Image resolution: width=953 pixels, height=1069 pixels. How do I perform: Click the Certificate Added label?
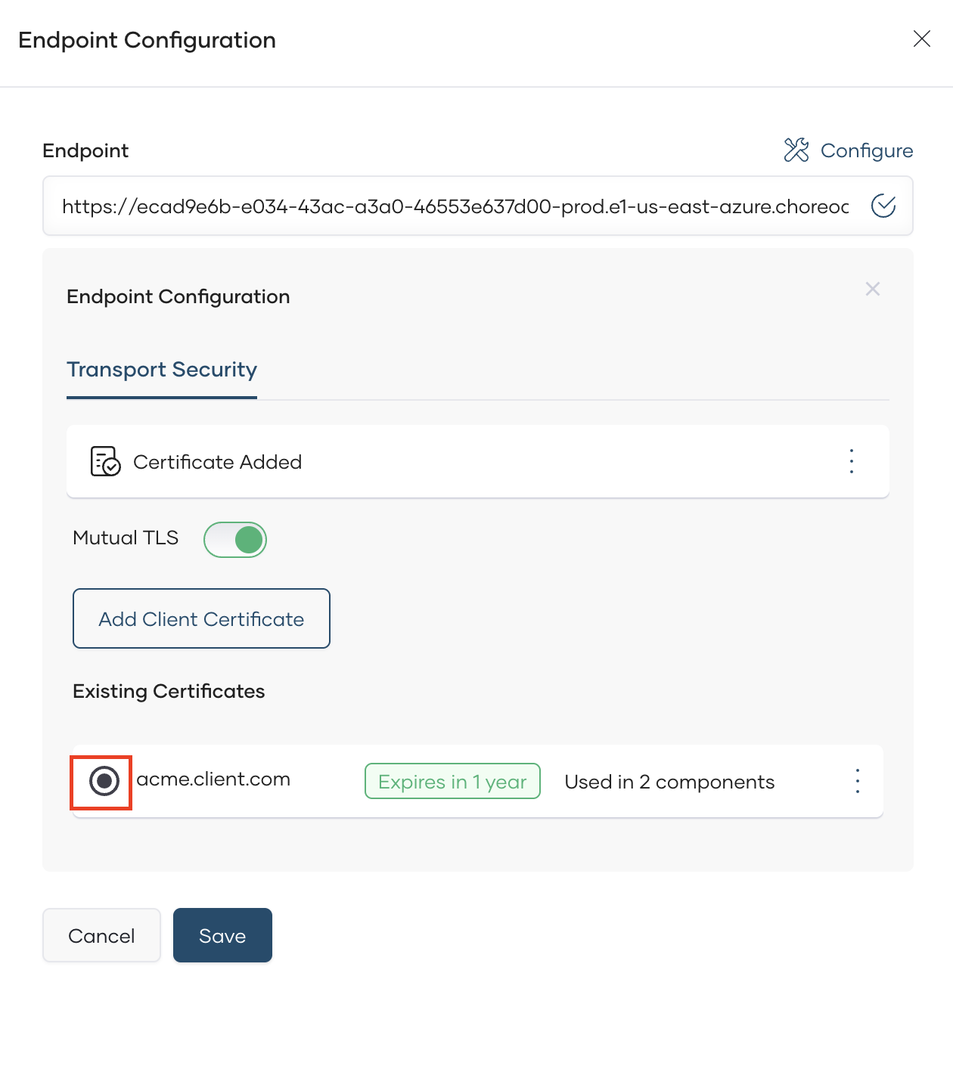pos(218,462)
